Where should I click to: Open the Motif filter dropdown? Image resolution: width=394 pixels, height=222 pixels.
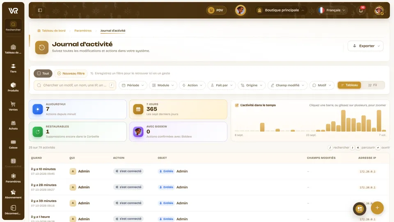(x=322, y=86)
